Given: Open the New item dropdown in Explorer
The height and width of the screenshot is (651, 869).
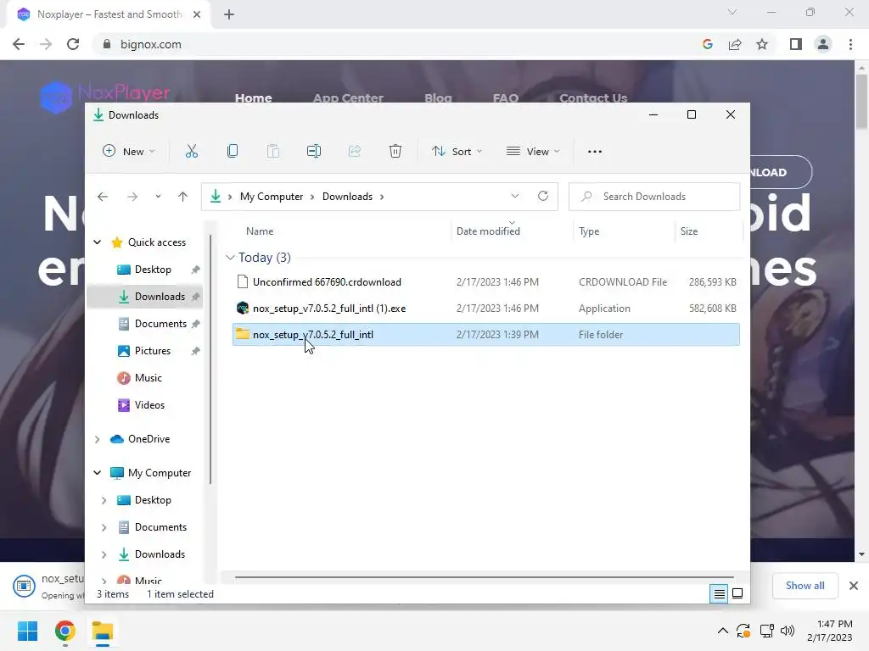Looking at the screenshot, I should [x=129, y=151].
